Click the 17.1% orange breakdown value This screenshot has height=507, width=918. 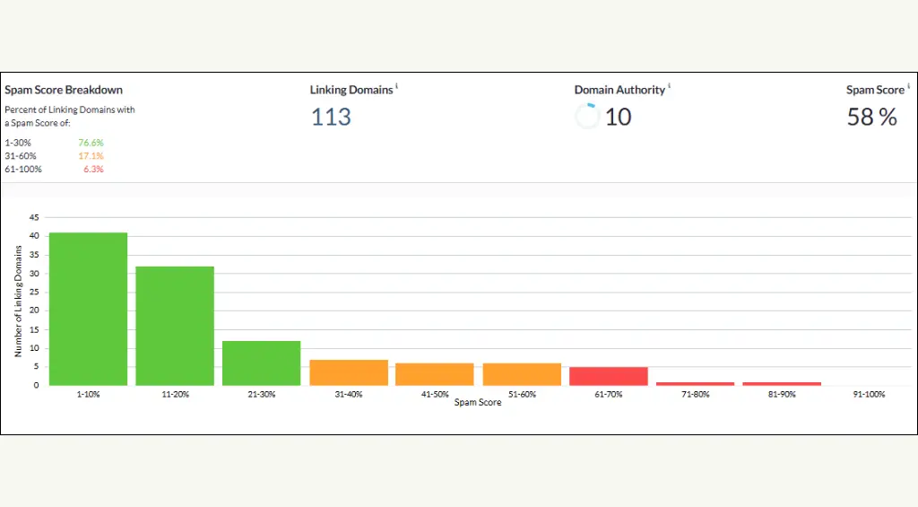point(91,156)
